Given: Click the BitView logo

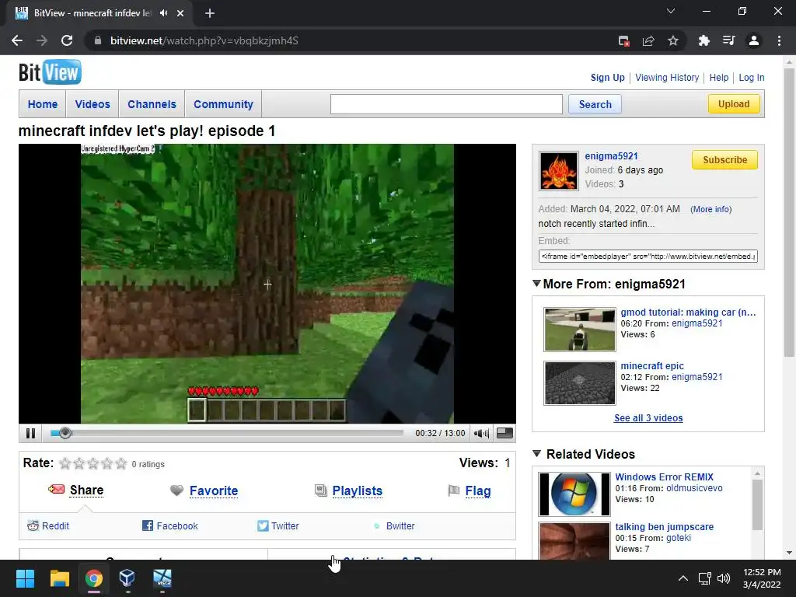Looking at the screenshot, I should tap(50, 72).
